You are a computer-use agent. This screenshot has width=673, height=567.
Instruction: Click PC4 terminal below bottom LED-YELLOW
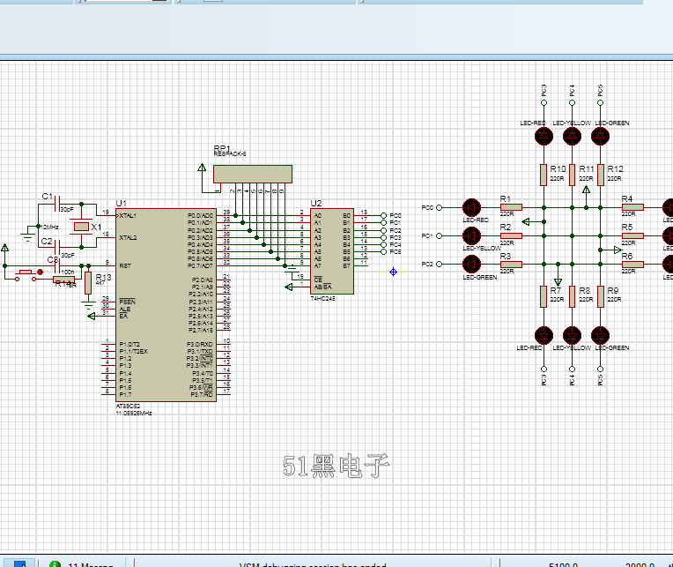572,369
